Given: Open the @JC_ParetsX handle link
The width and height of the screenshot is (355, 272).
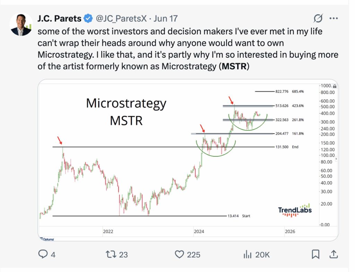Looking at the screenshot, I should coord(121,19).
